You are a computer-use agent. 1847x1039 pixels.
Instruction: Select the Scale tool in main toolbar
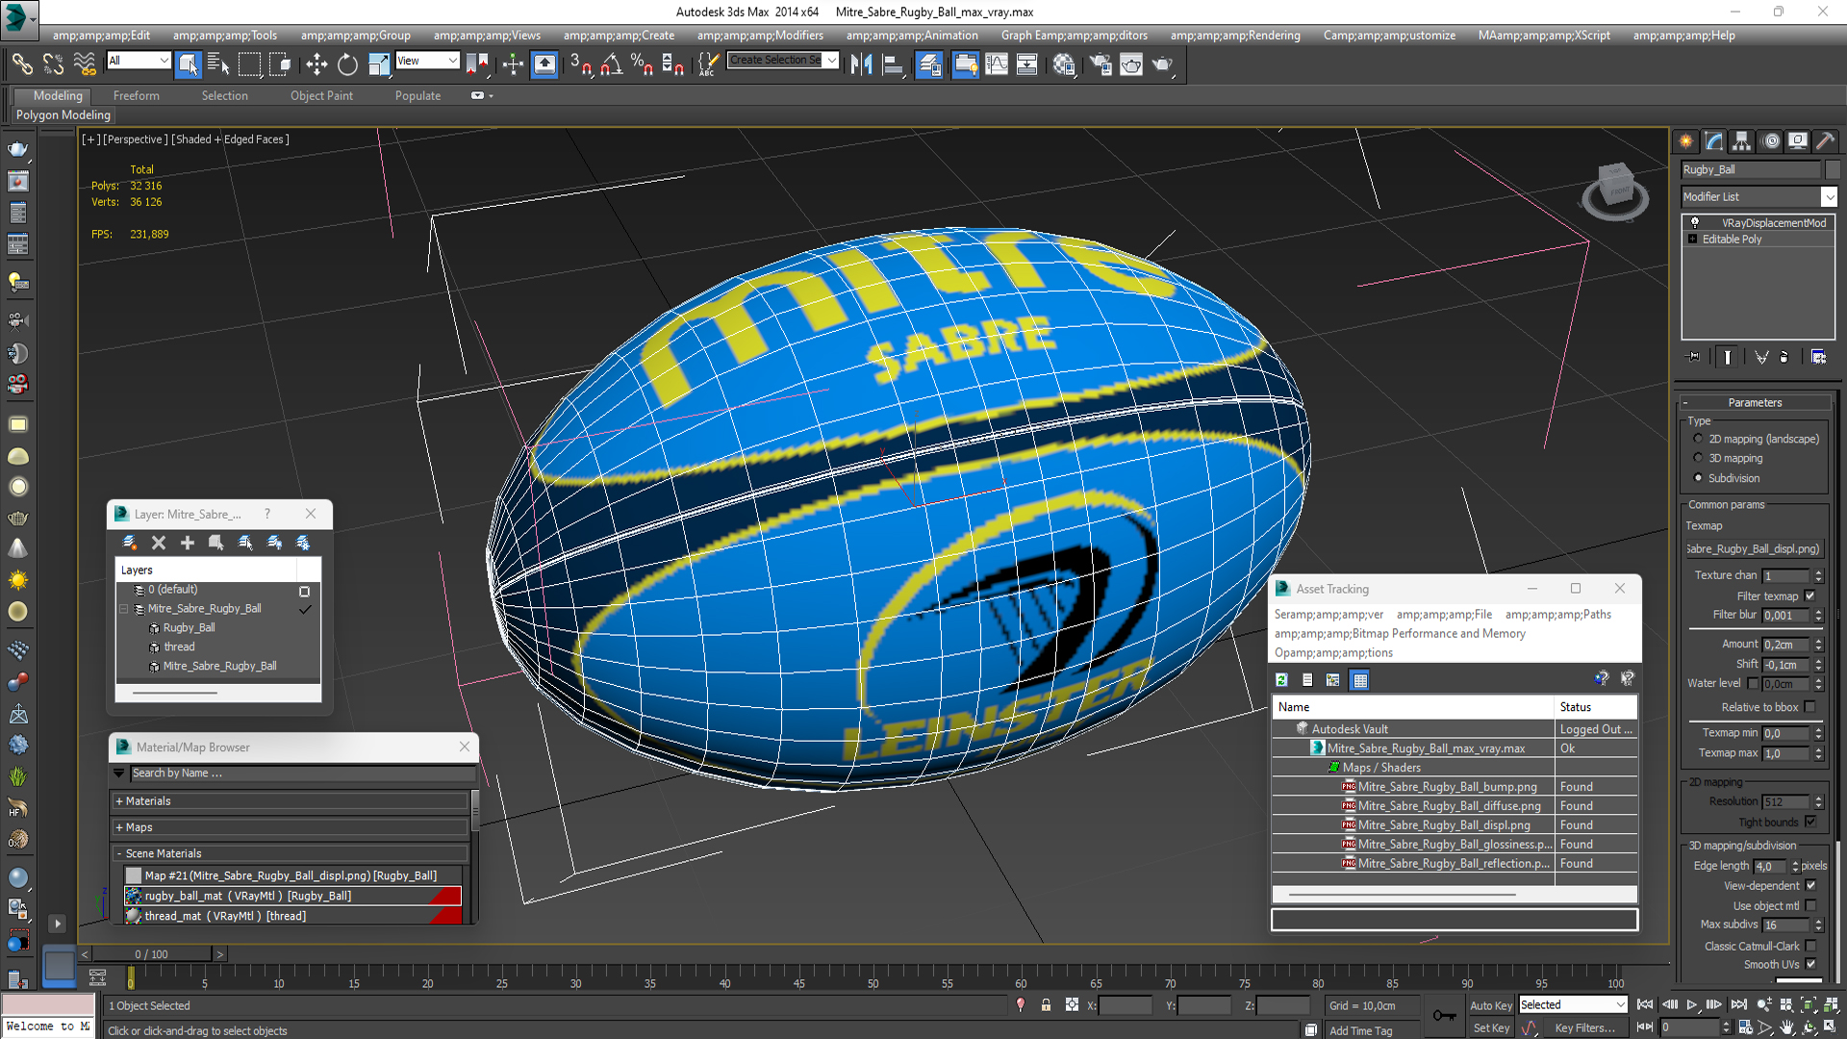(379, 64)
